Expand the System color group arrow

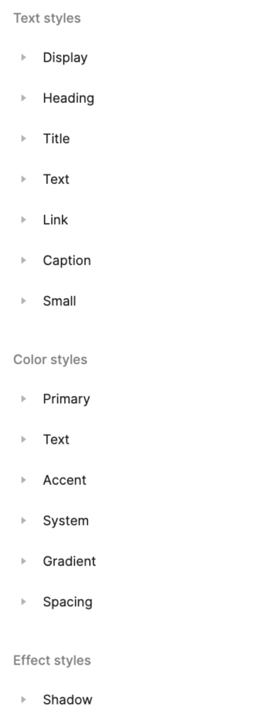[x=23, y=520]
